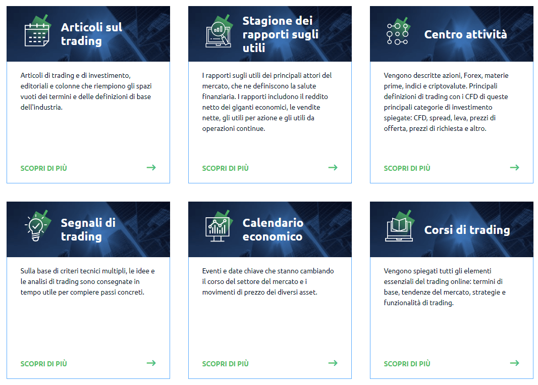Open SCOPRI DI PIÙ under Articoli sul trading
Screen dimensions: 538x385
43,168
